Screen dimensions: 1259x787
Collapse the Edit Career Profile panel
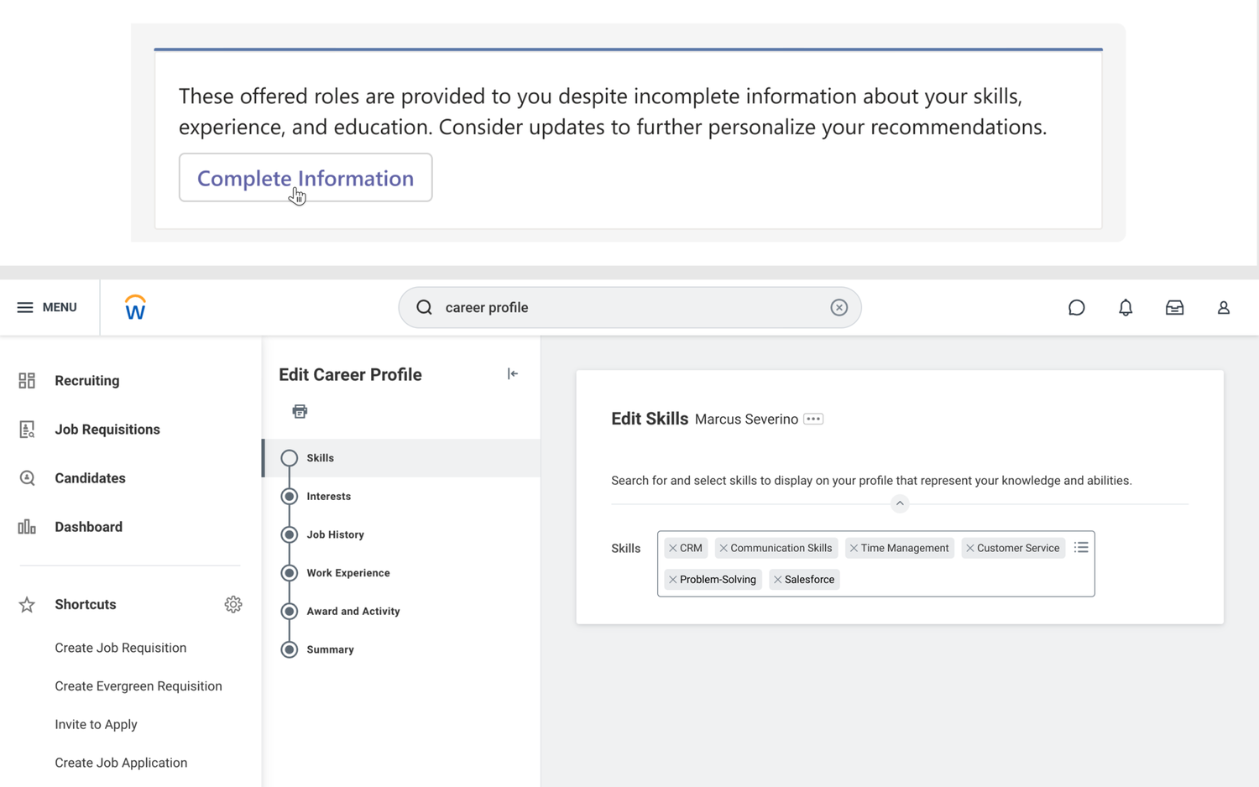click(x=513, y=373)
